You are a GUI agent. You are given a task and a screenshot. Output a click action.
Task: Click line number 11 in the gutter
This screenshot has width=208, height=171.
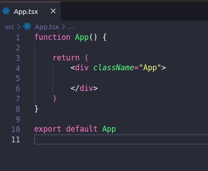[16, 140]
